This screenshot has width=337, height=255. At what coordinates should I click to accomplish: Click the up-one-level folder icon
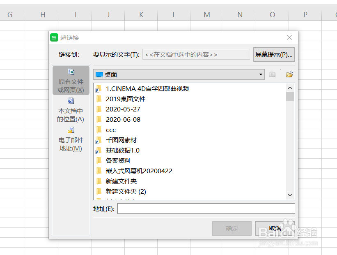pyautogui.click(x=273, y=74)
